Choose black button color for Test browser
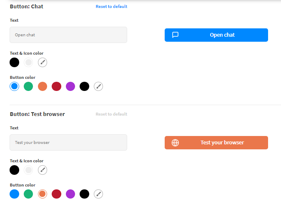 [84, 194]
